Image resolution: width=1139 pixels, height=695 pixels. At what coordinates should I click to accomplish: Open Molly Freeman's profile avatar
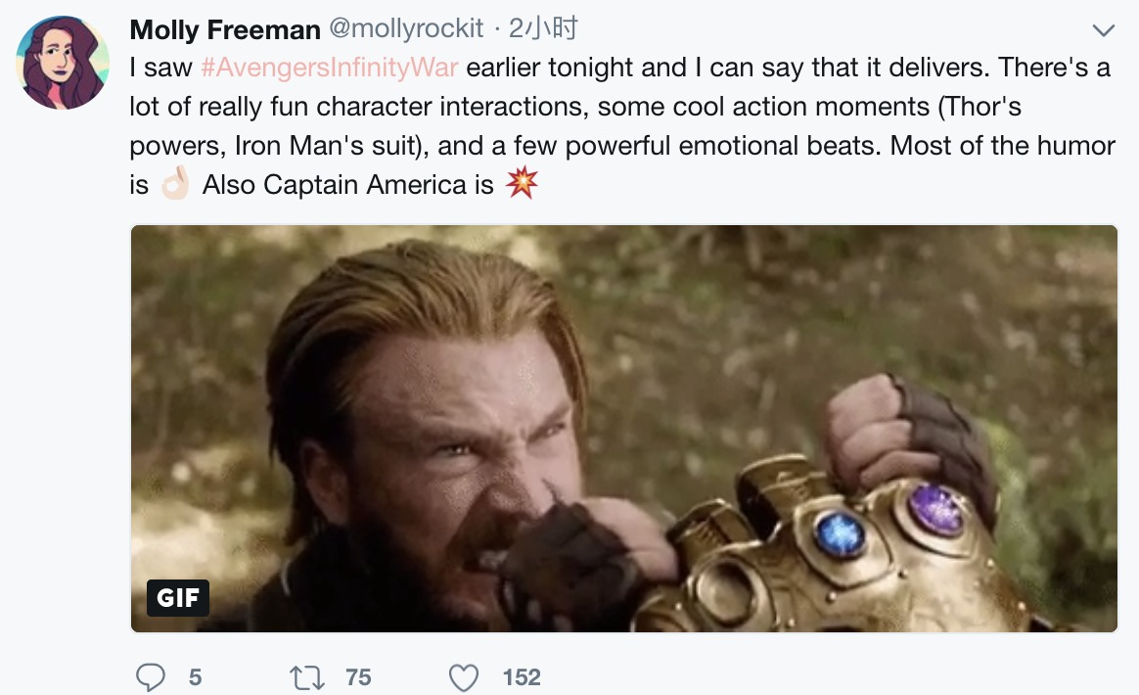click(x=62, y=63)
